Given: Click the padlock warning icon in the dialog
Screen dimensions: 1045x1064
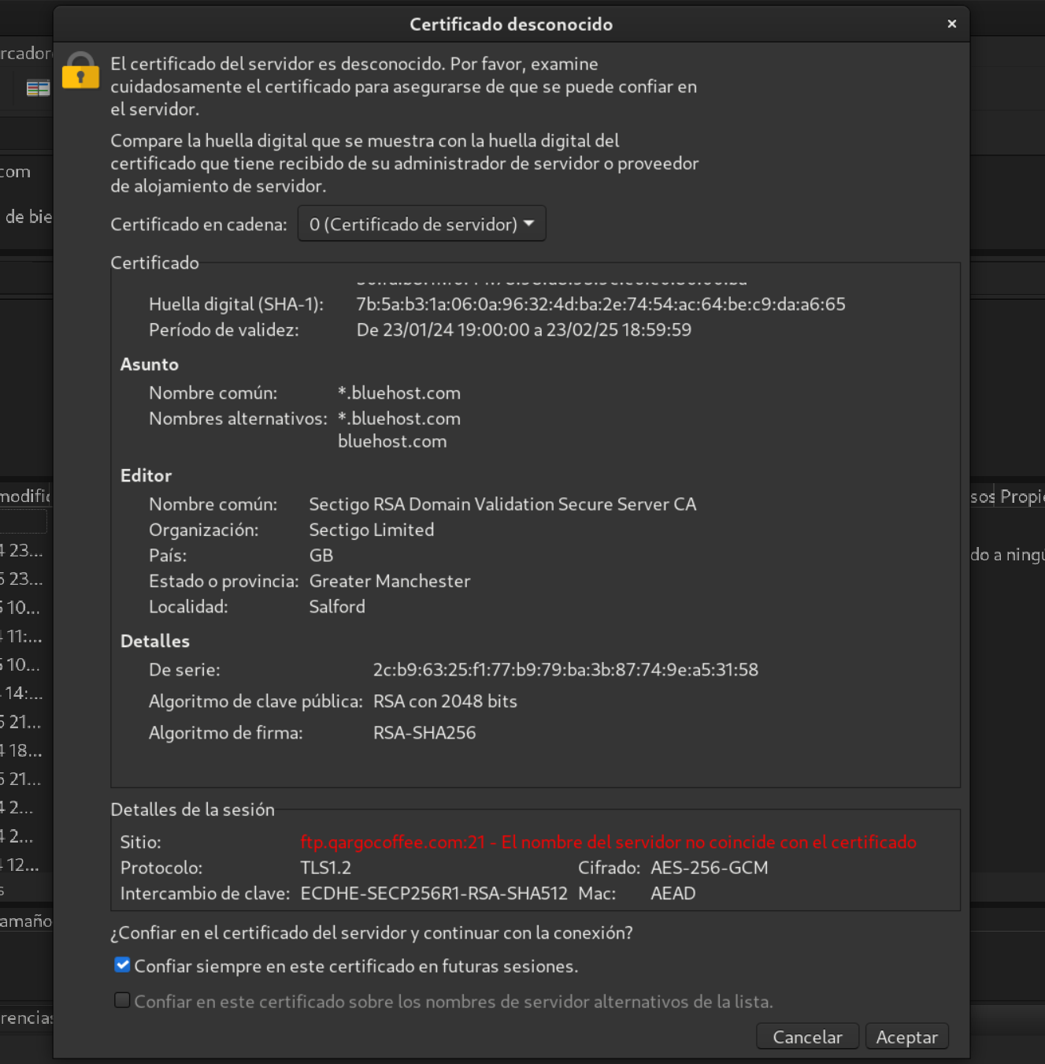Looking at the screenshot, I should pos(80,71).
